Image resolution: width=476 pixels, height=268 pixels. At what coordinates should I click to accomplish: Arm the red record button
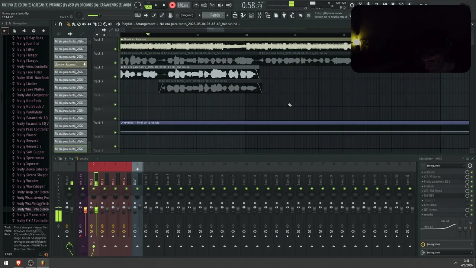172,5
